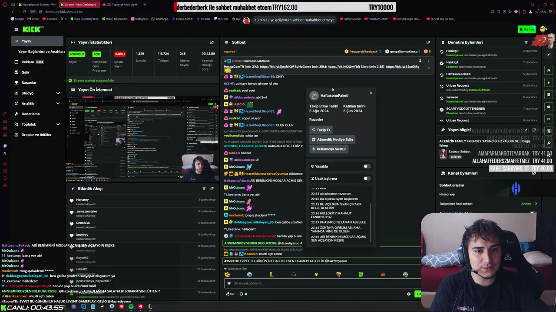The width and height of the screenshot is (556, 312).
Task: Switch to the Stream - Kick Dashboard tab
Action: (80, 4)
